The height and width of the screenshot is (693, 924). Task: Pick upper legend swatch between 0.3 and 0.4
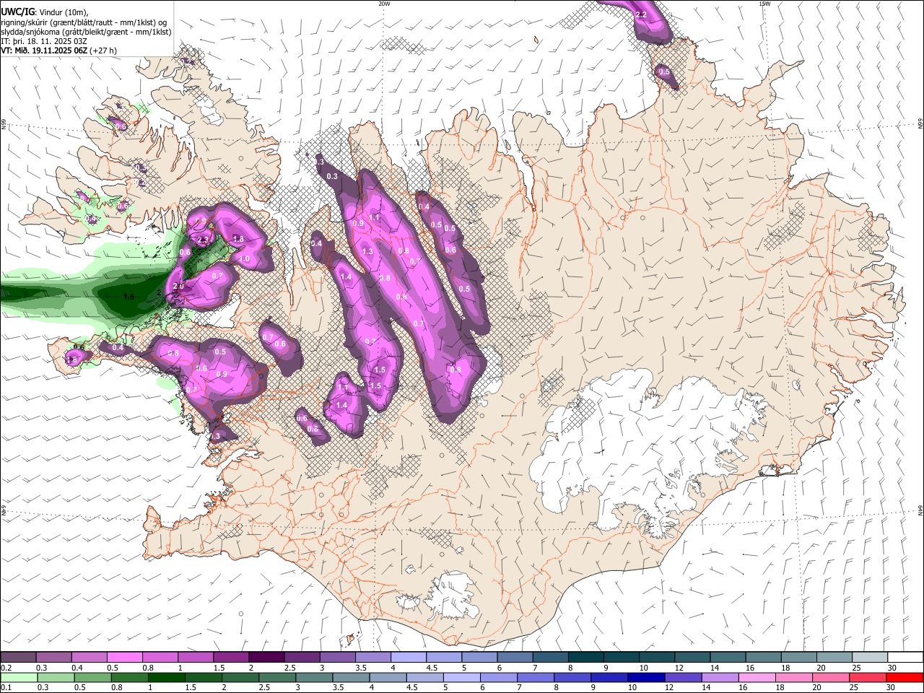point(53,658)
